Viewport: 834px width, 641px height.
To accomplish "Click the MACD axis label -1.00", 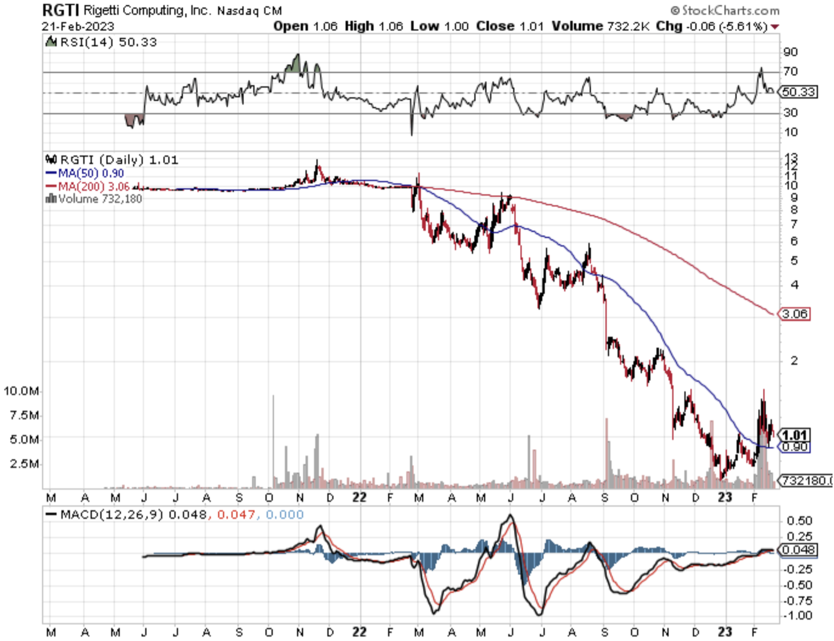I will pyautogui.click(x=797, y=615).
